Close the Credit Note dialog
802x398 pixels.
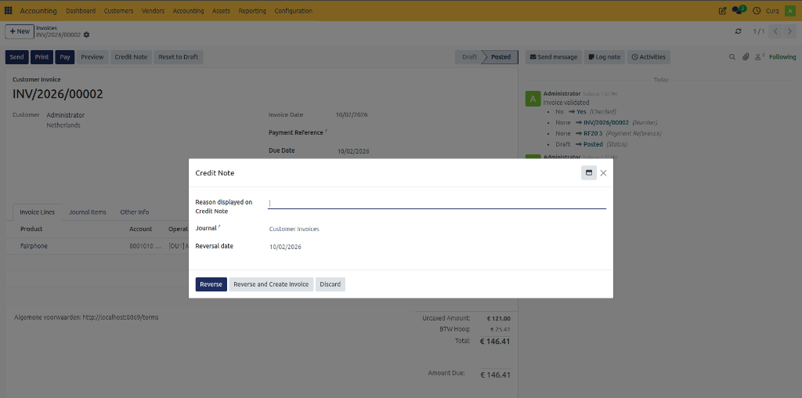click(604, 173)
